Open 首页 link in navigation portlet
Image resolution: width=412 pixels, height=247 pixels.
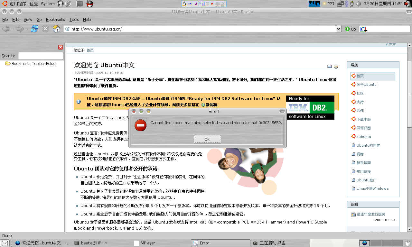pos(360,76)
